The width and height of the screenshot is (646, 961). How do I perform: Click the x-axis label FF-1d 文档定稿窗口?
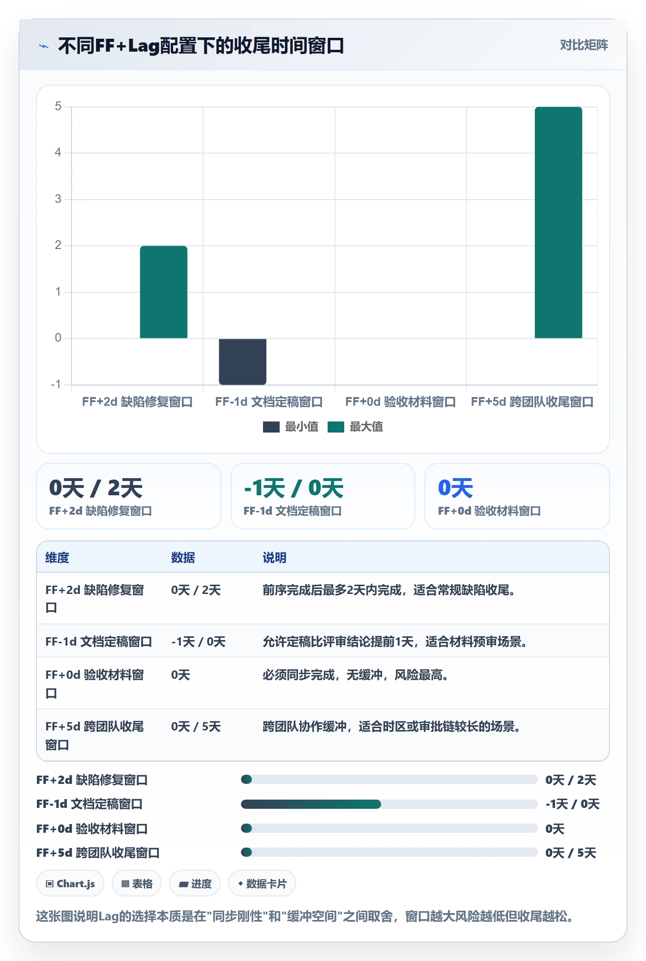click(269, 402)
